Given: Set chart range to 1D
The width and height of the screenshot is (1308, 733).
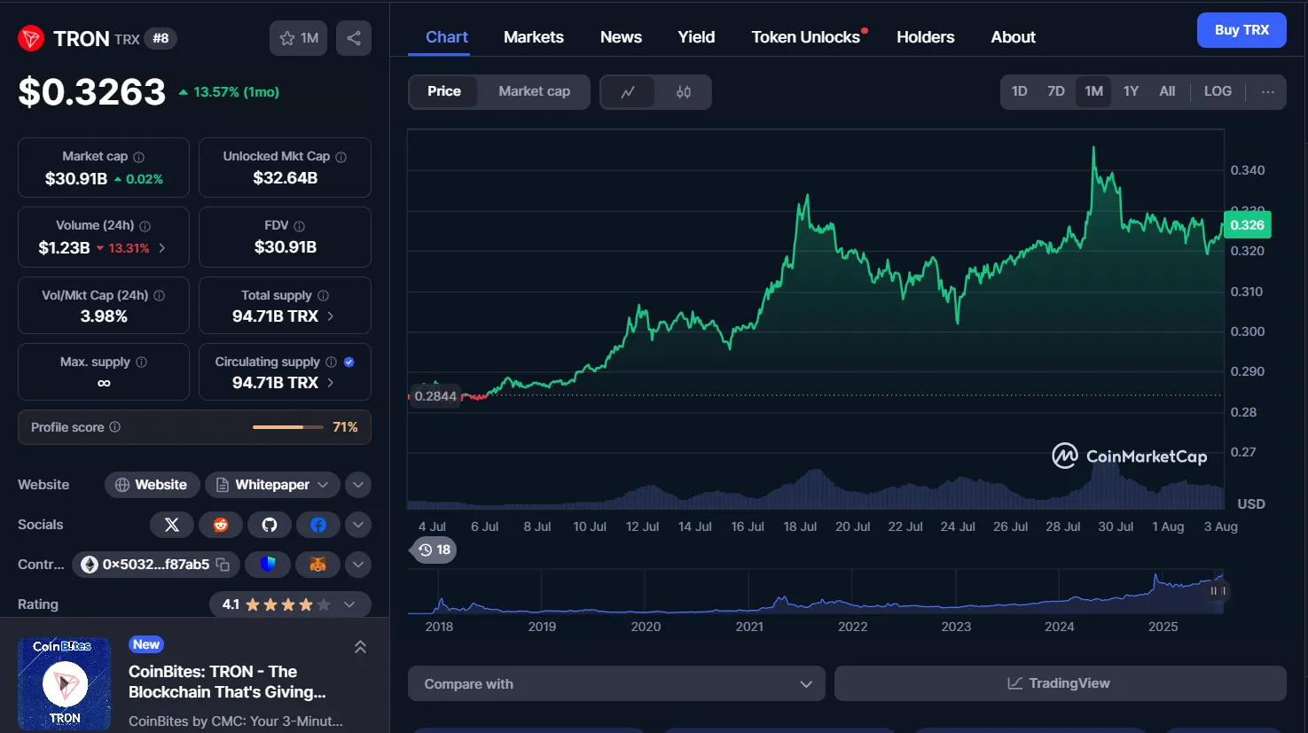Looking at the screenshot, I should pos(1020,91).
